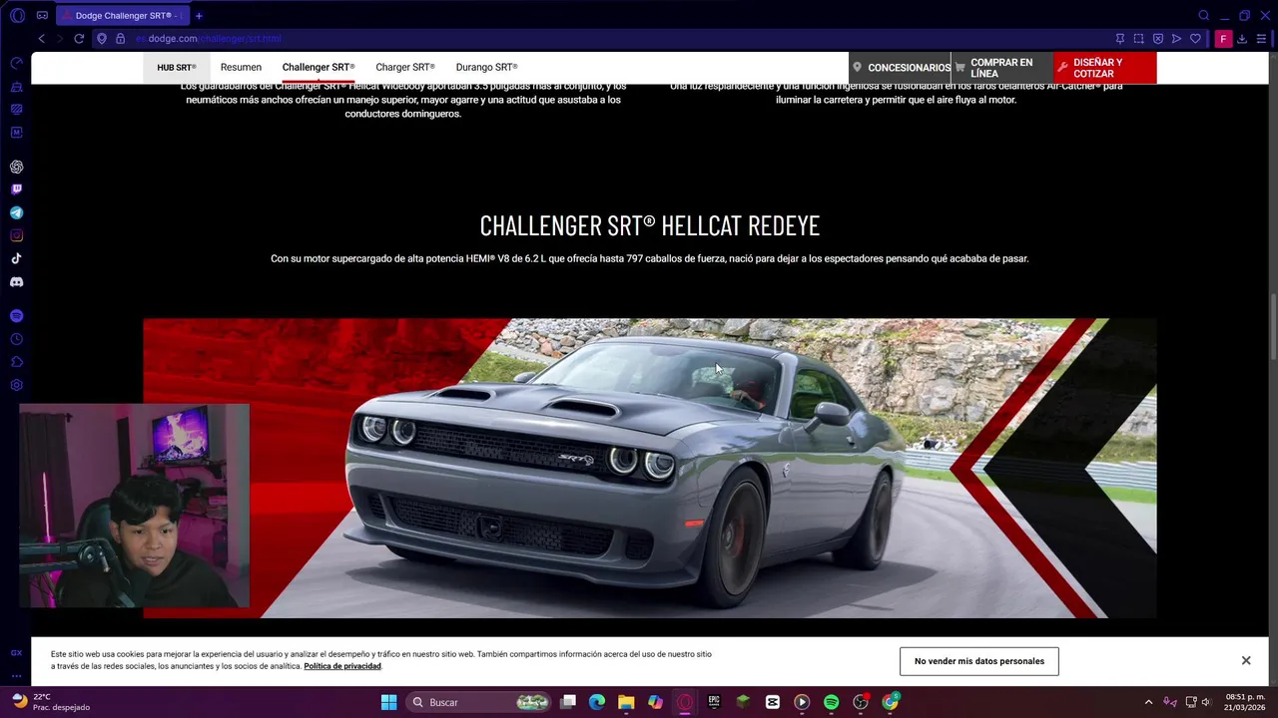Open sidebar settings gear icon
This screenshot has height=718, width=1278.
pos(16,385)
